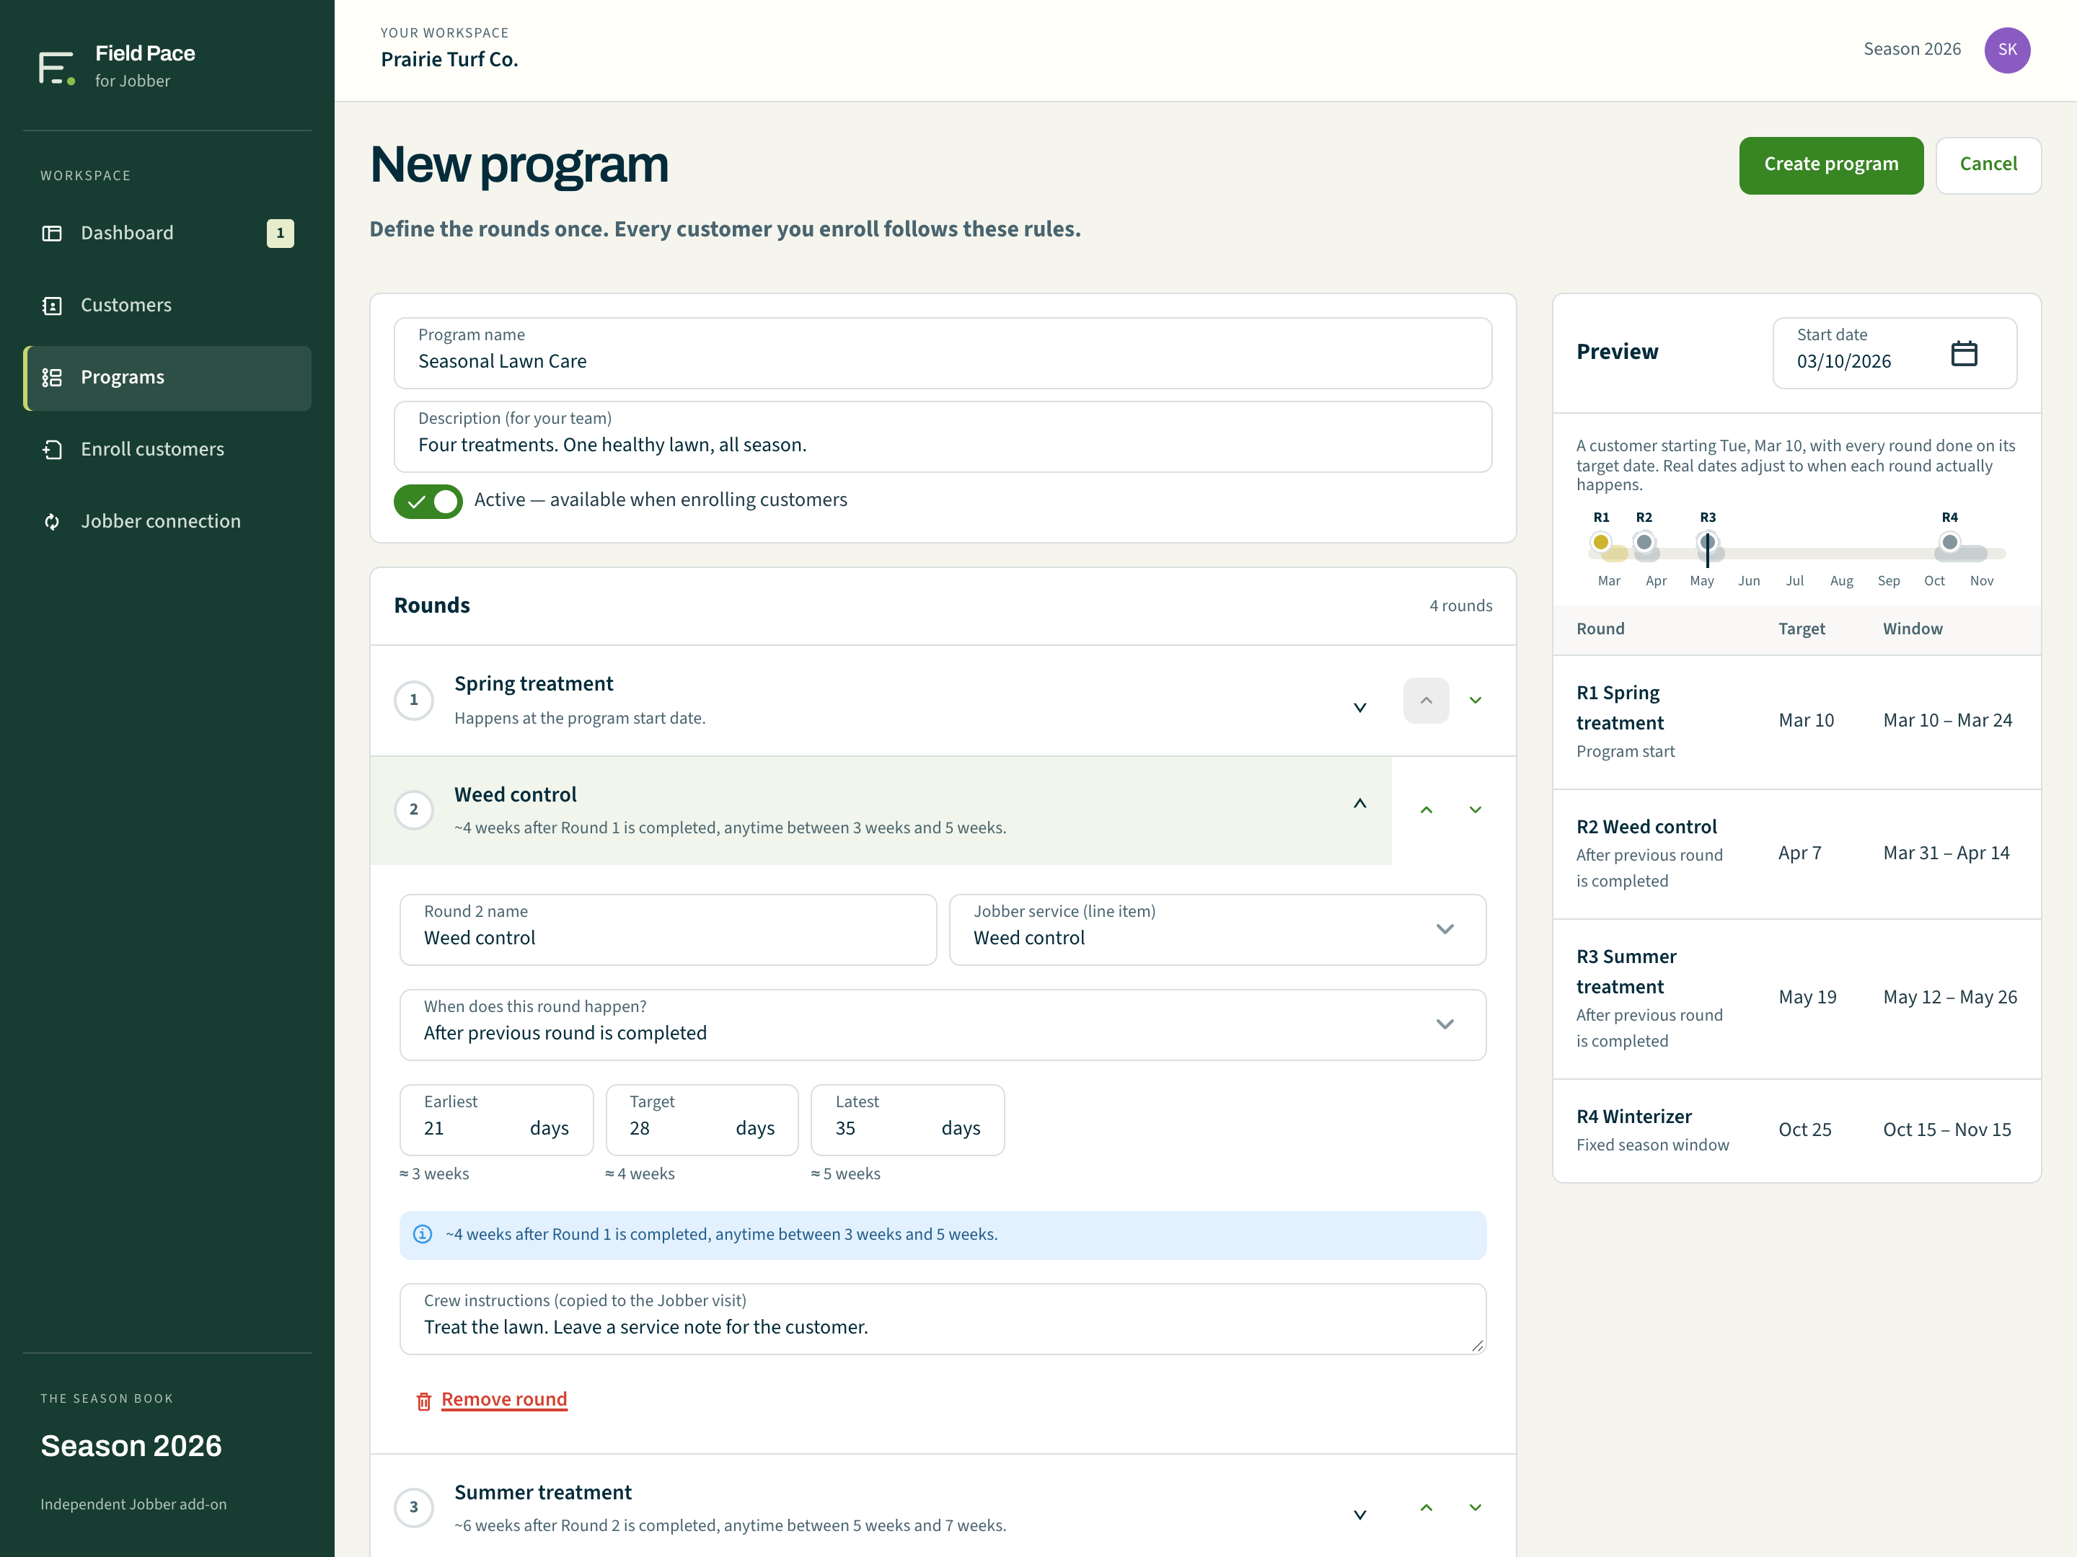This screenshot has width=2077, height=1557.
Task: Collapse the Weed control round
Action: 1359,804
